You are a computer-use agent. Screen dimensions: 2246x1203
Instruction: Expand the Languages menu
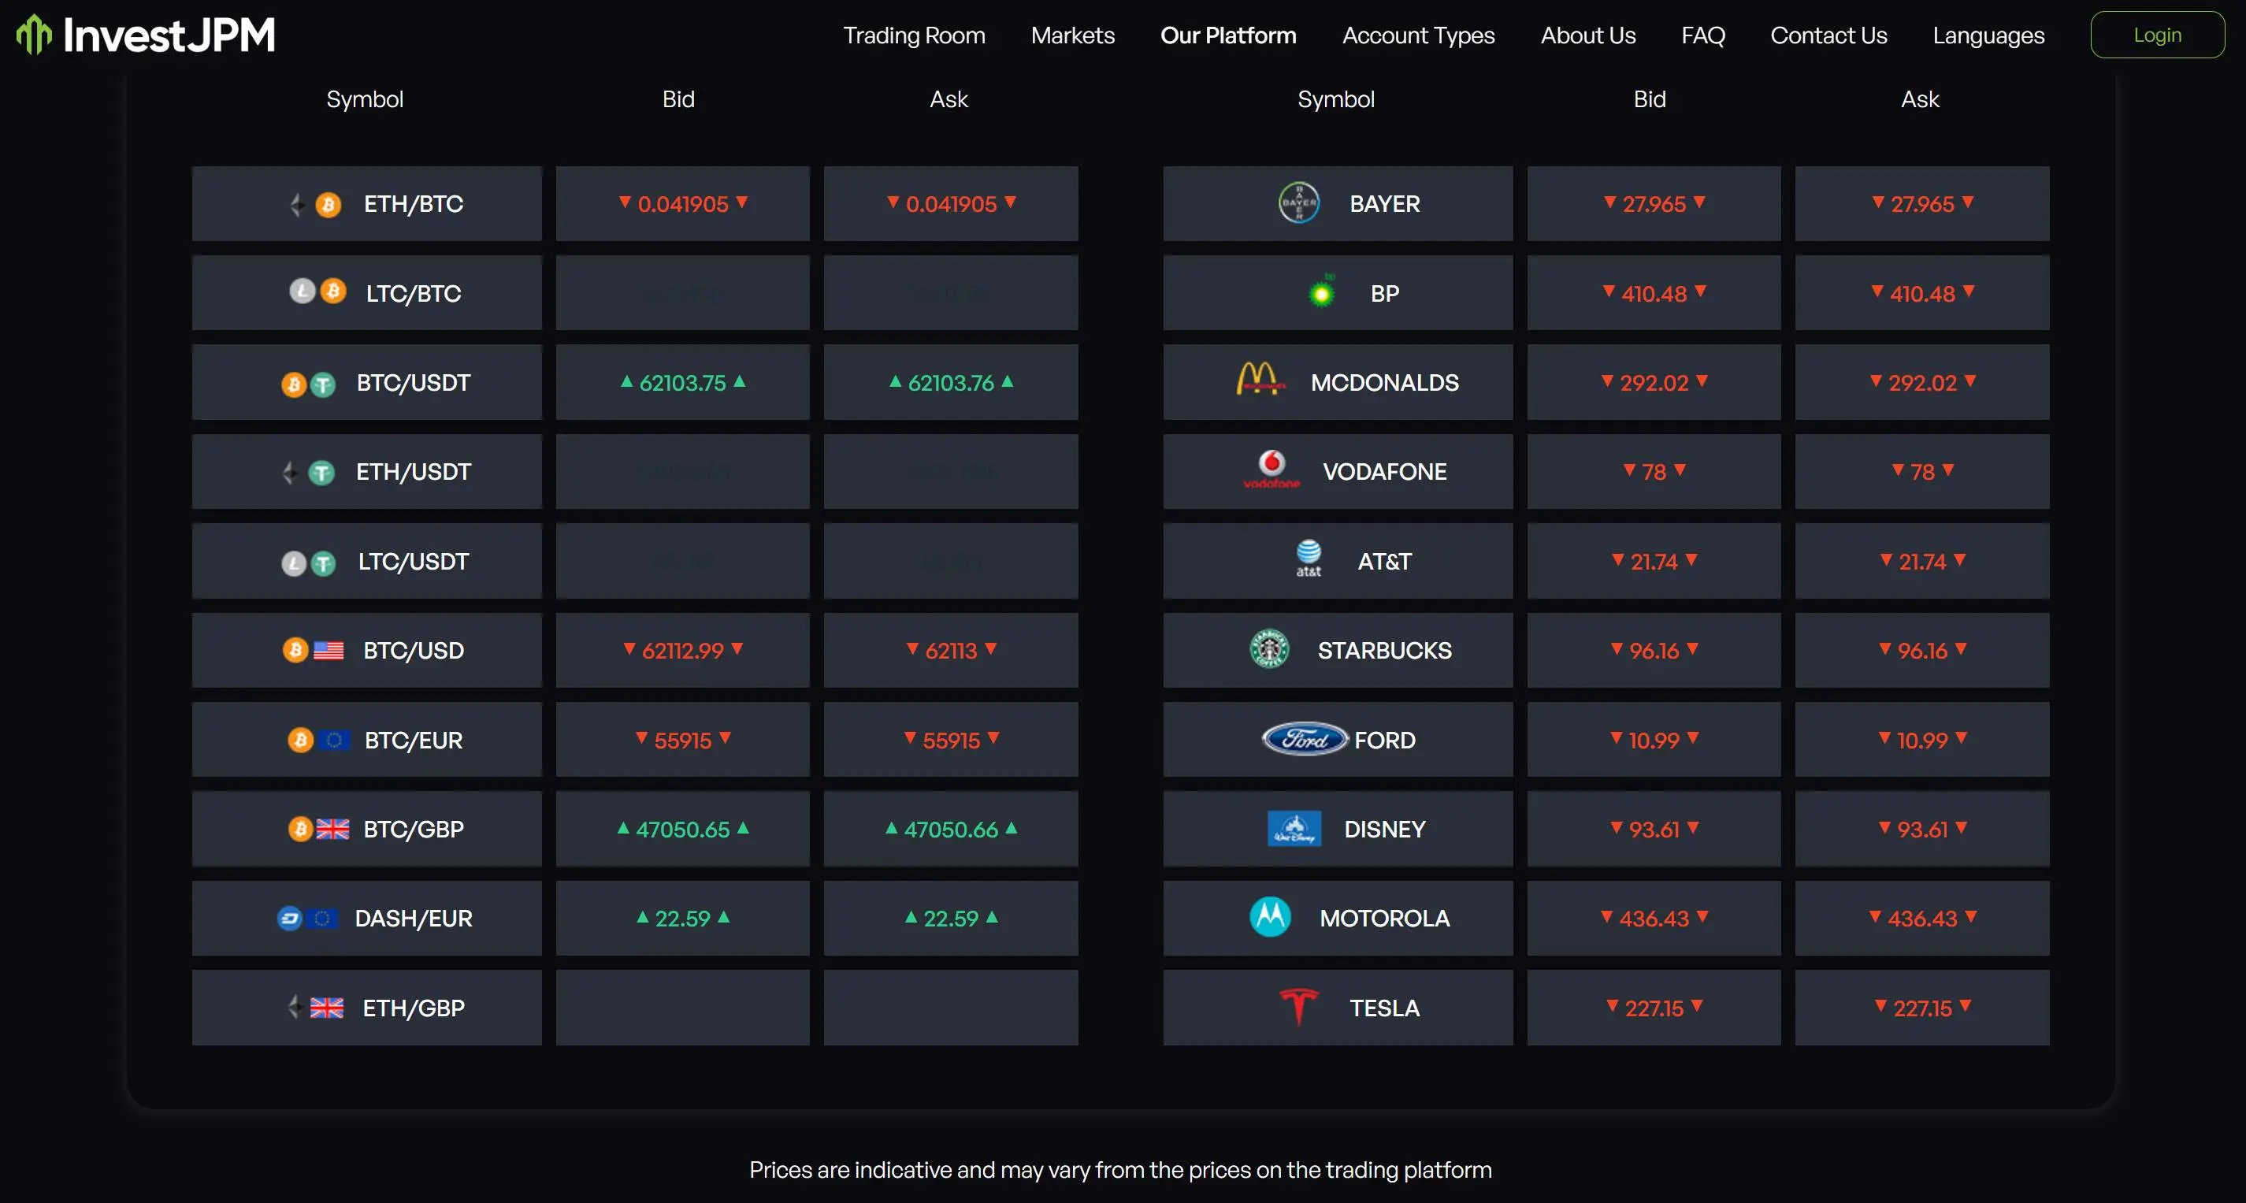tap(1988, 35)
